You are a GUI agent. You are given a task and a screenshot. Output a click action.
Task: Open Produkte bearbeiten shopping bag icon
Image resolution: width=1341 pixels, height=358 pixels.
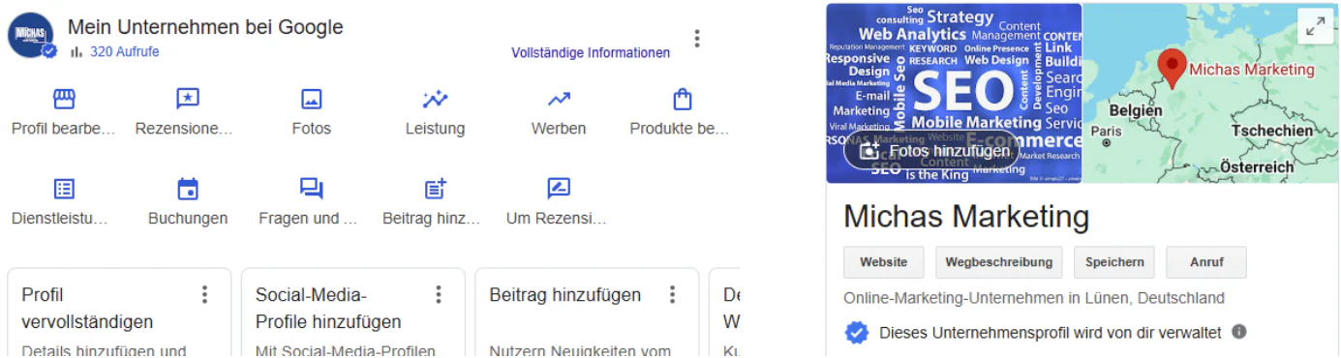coord(682,99)
